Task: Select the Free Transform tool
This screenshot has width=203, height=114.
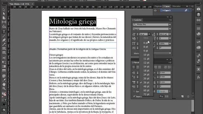Action: coord(4,62)
